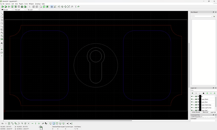This screenshot has height=130, width=217.
Task: Click the layer list vertical scrollbar
Action: coord(216,102)
